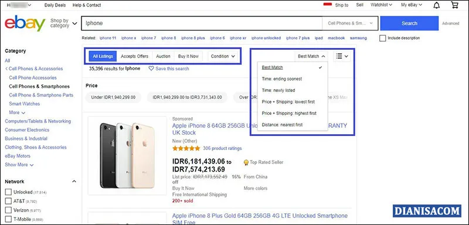Select eBay Motors category

click(x=18, y=156)
